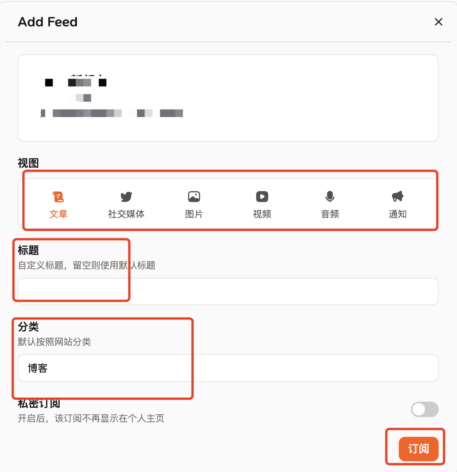Open the 分类 category selector showing 博客
Viewport: 457px width, 472px height.
(x=228, y=368)
